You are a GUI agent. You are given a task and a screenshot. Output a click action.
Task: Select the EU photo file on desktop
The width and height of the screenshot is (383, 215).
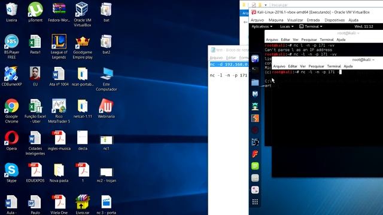click(x=35, y=76)
